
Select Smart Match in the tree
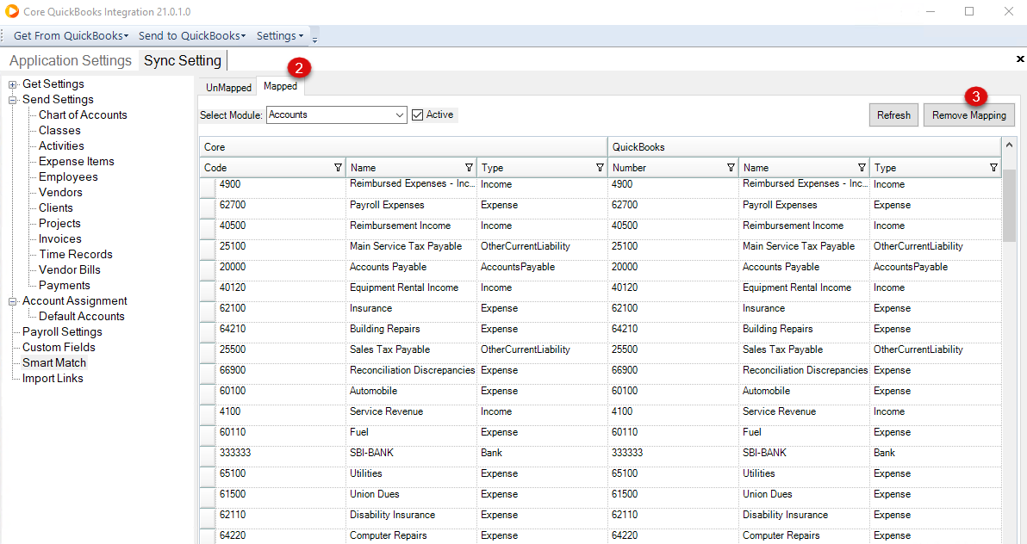(x=54, y=362)
